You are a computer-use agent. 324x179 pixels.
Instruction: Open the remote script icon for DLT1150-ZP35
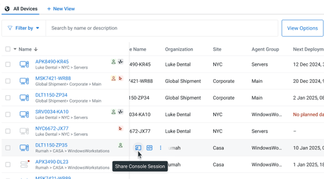149,148
